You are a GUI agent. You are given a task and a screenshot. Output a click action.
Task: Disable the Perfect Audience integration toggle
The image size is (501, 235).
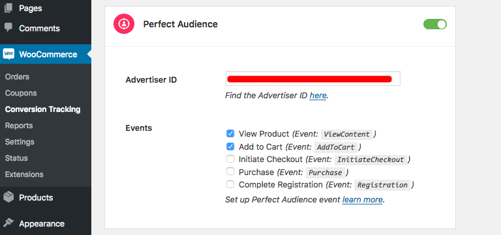click(x=435, y=24)
